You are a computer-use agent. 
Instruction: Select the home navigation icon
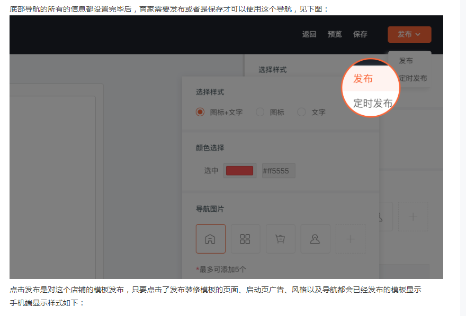(210, 239)
